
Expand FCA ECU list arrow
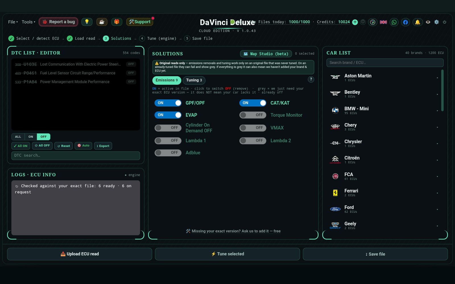[437, 177]
